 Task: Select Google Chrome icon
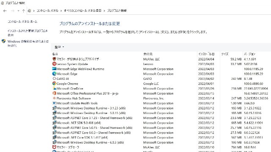click(54, 84)
